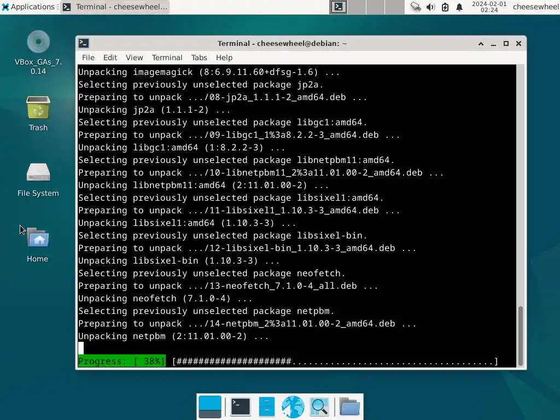
Task: Open the Edit menu
Action: click(110, 57)
